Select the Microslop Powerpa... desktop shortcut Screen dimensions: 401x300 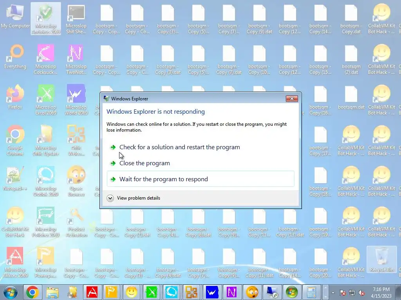46,262
